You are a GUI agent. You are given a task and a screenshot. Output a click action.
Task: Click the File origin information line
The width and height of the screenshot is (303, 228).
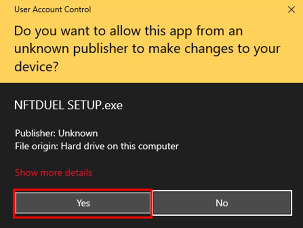97,146
